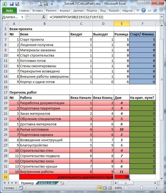The image size is (166, 193).
Task: Select the Старт/ Финиш header cell
Action: [143, 34]
